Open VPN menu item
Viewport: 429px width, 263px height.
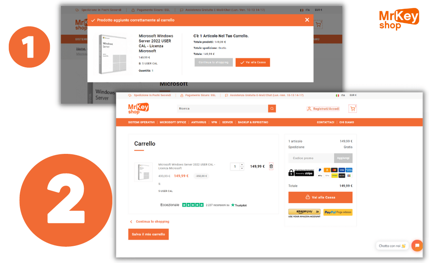click(x=214, y=123)
